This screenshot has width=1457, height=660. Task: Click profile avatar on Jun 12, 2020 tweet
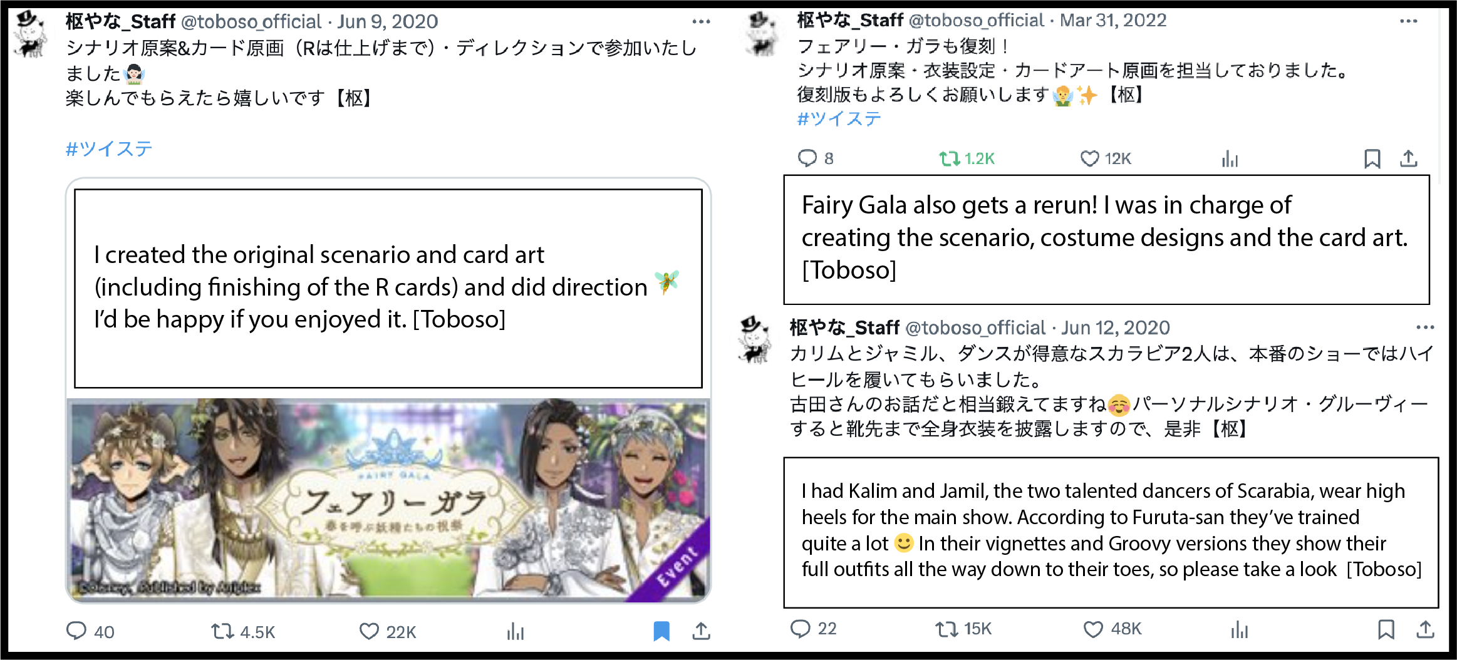pyautogui.click(x=755, y=339)
